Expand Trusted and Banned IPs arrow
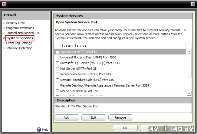 click(x=4, y=33)
